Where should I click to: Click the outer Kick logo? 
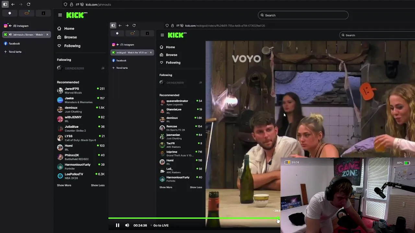[77, 15]
